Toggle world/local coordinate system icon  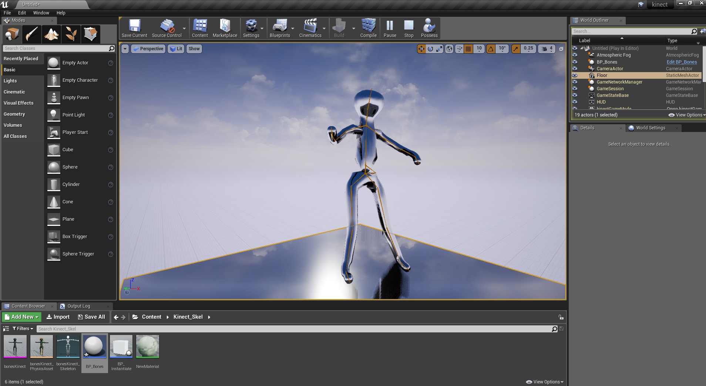449,49
